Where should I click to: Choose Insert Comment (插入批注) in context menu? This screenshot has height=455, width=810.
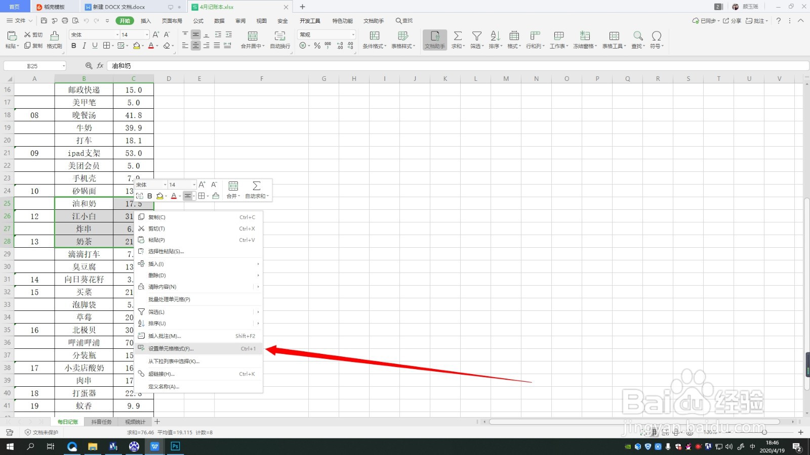point(198,336)
